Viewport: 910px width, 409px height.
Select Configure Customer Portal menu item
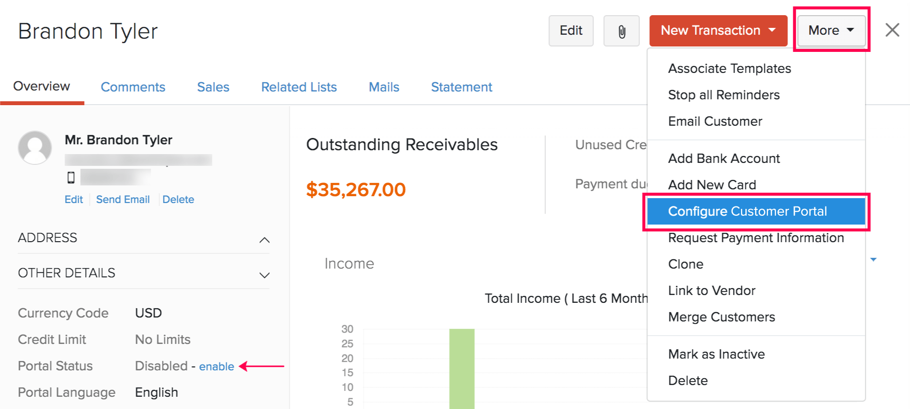747,211
